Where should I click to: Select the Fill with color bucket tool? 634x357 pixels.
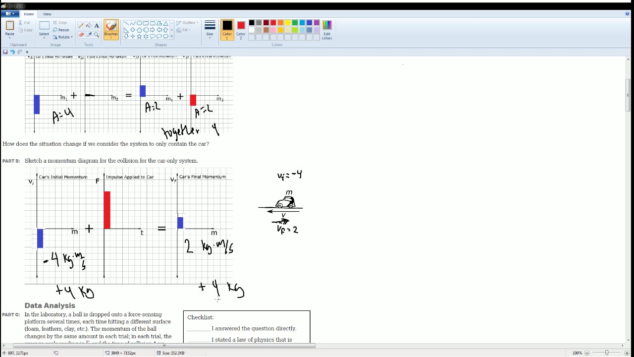tap(89, 25)
